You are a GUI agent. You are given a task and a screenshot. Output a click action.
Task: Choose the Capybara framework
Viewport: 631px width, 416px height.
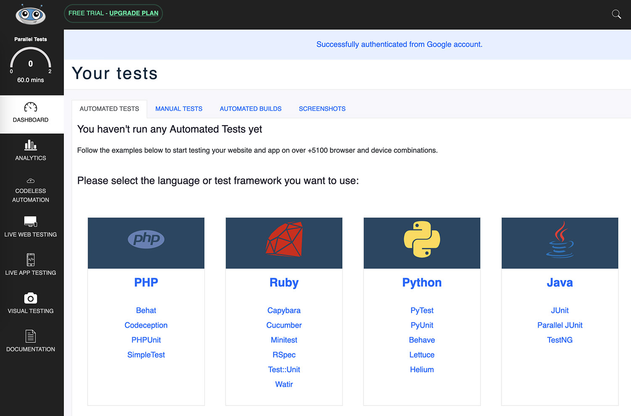point(284,310)
